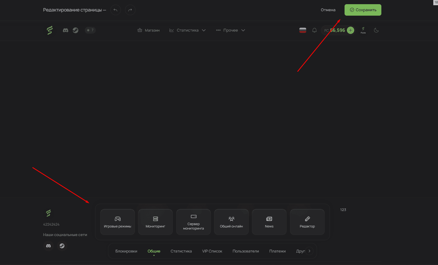Click the right chevron to reveal more tabs
Screen dimensions: 438x265
(310, 251)
